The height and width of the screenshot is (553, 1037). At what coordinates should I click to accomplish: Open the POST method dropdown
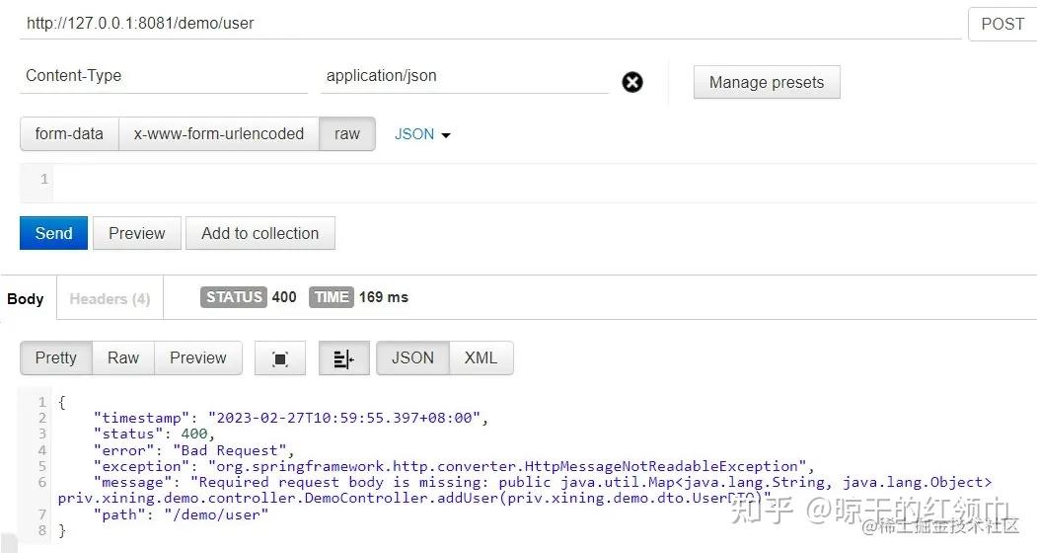(x=1002, y=24)
